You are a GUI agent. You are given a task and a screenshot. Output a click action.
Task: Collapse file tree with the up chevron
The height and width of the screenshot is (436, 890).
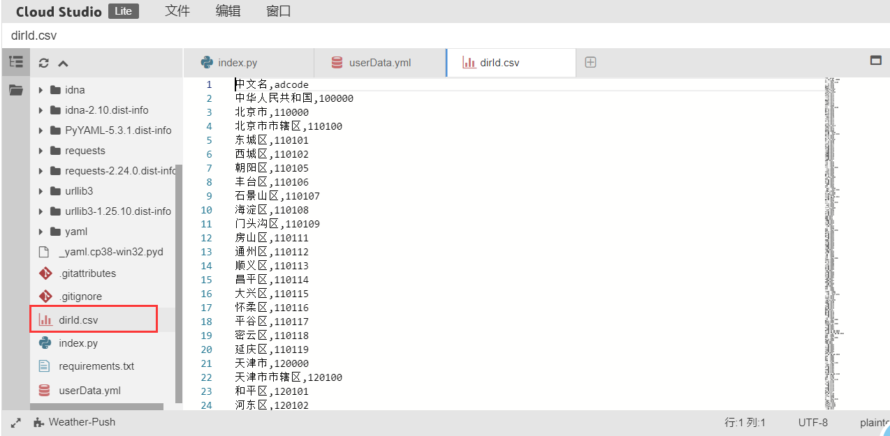tap(63, 63)
